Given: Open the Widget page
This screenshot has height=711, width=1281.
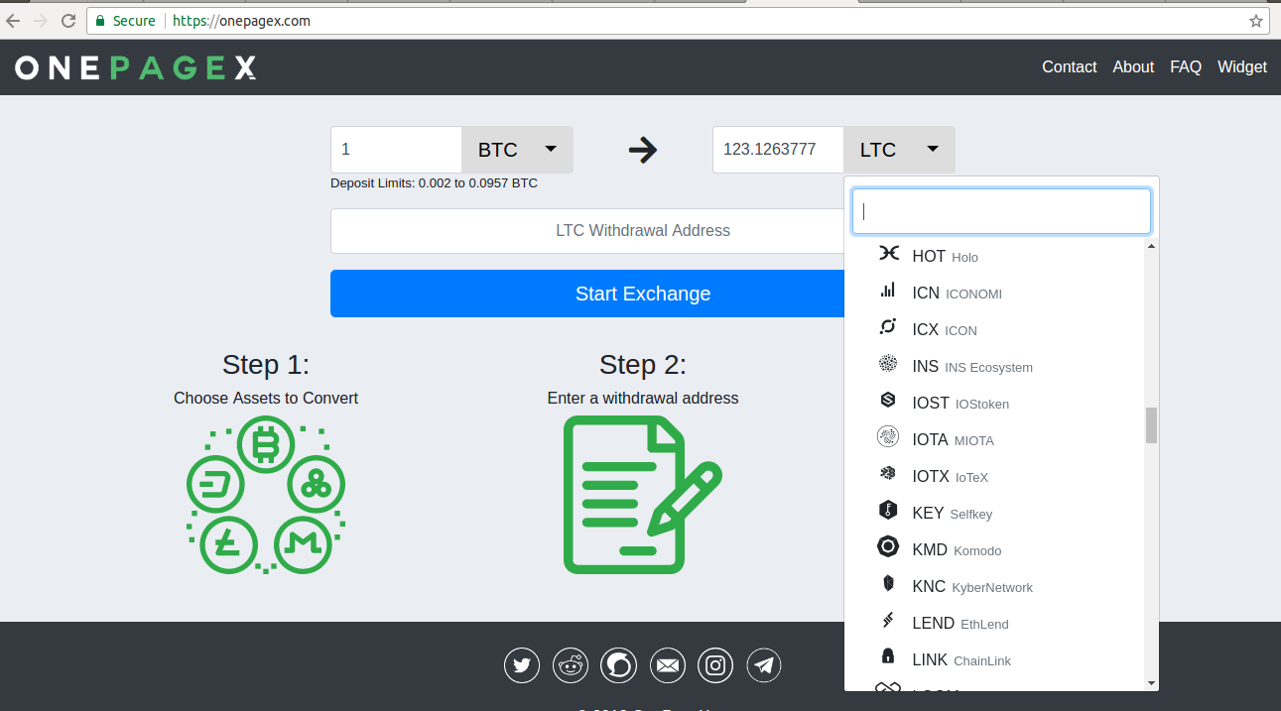Looking at the screenshot, I should click(1242, 66).
